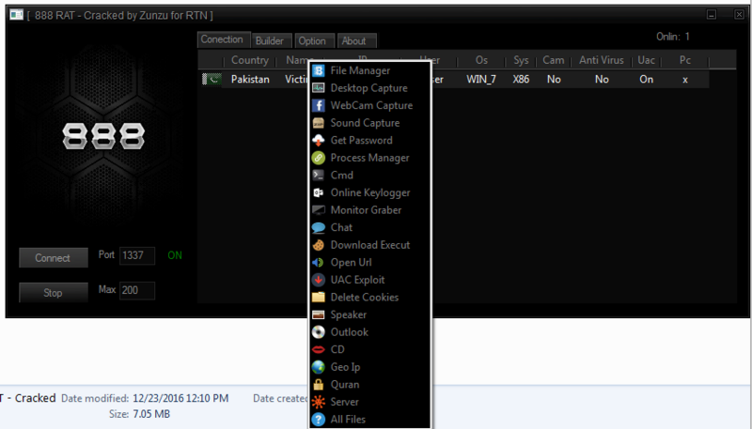The image size is (752, 429).
Task: Click the Sys column header
Action: pyautogui.click(x=521, y=60)
